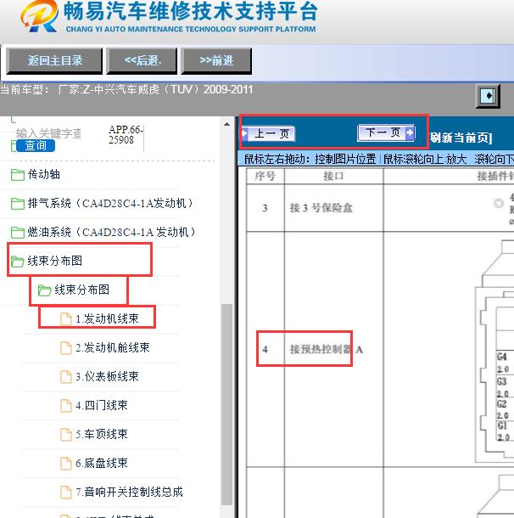The image size is (514, 518).
Task: Go forward using the >>前进 button
Action: tap(216, 61)
